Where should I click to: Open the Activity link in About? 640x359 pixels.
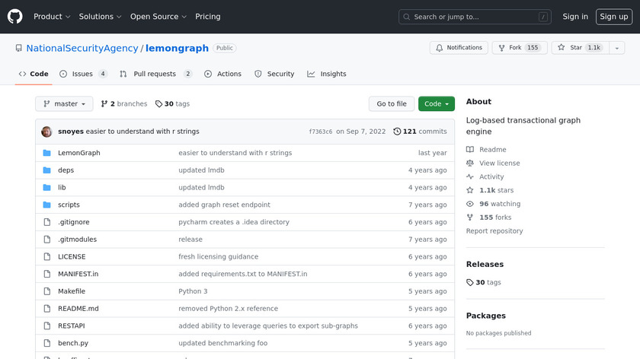click(x=485, y=176)
